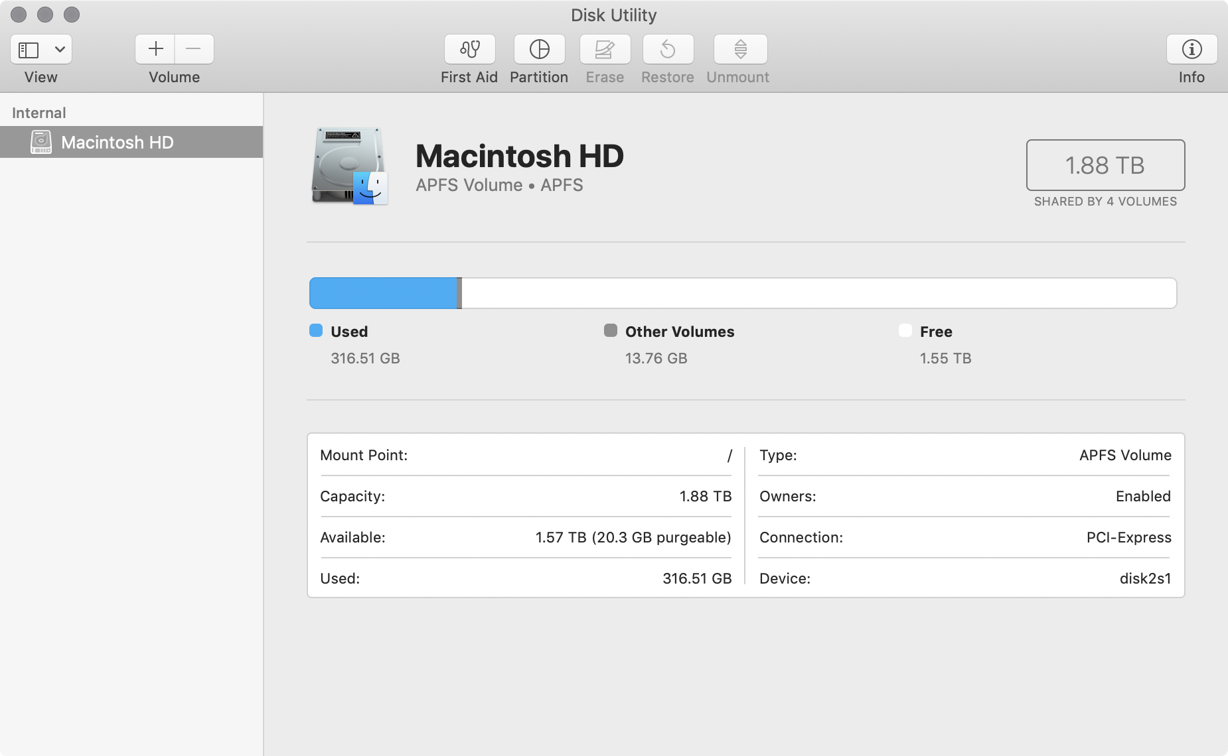Viewport: 1228px width, 756px height.
Task: Click the 'Mount Point:' label
Action: point(364,455)
